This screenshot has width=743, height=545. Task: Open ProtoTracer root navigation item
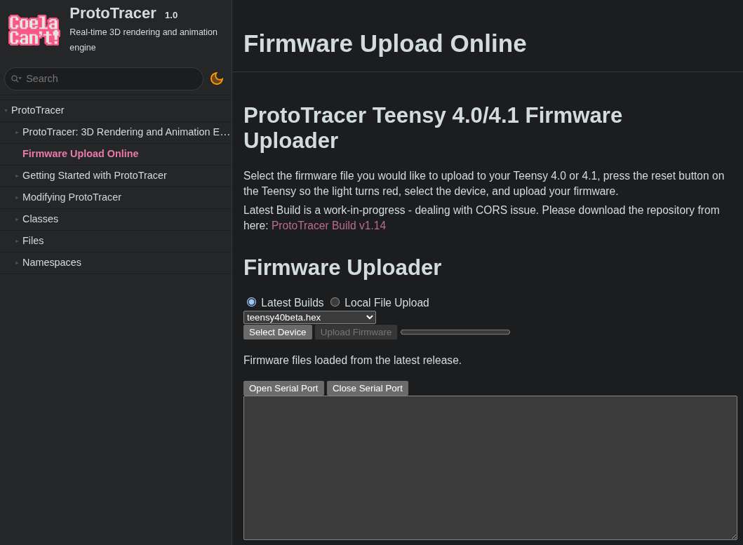(x=37, y=110)
